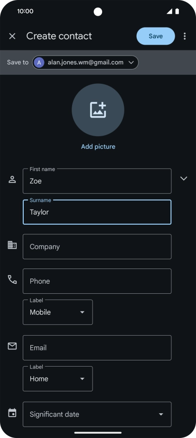The image size is (196, 438).
Task: Tap the calendar icon for significant date
Action: coord(12,413)
